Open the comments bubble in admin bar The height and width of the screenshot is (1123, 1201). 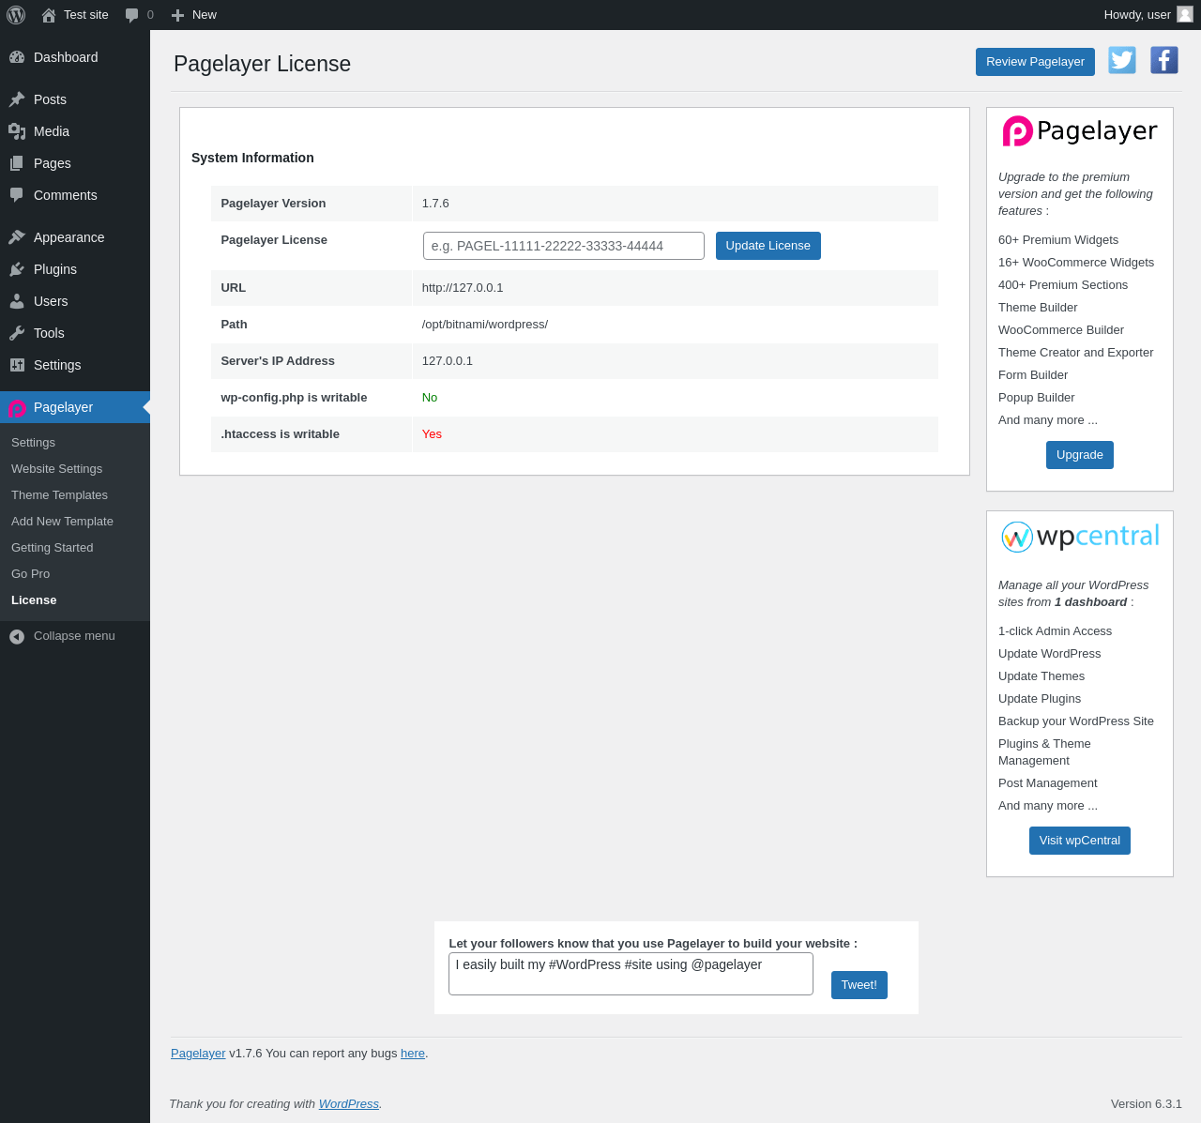[132, 15]
